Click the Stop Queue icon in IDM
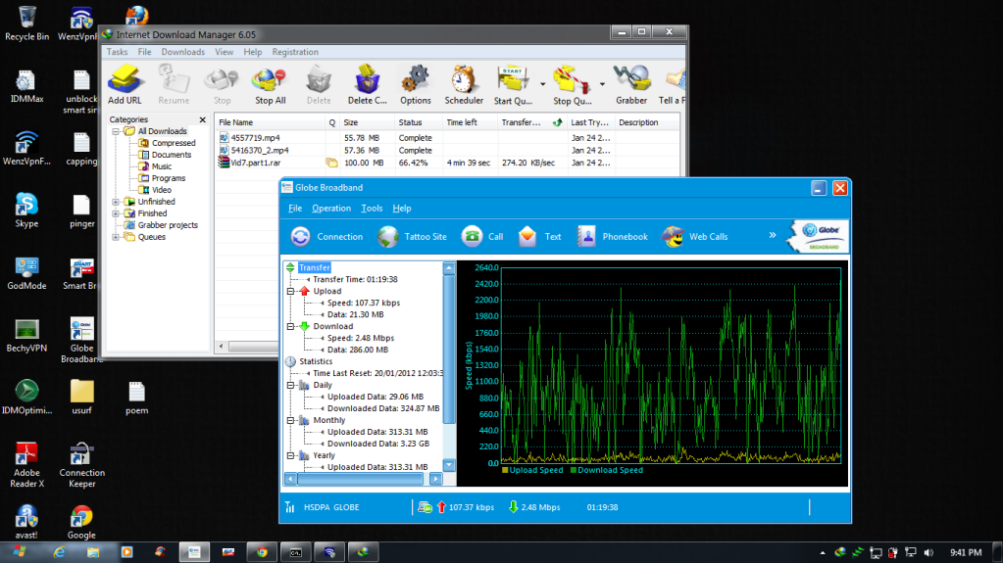The height and width of the screenshot is (563, 1003). click(572, 84)
